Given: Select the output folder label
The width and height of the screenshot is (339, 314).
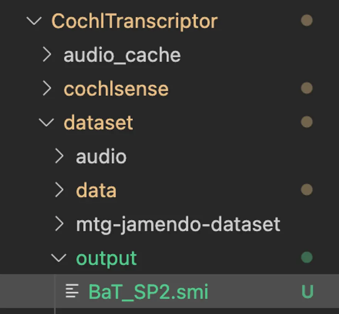Looking at the screenshot, I should [106, 258].
